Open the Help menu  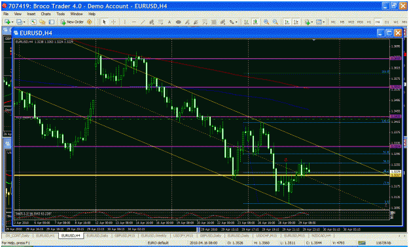[x=92, y=14]
